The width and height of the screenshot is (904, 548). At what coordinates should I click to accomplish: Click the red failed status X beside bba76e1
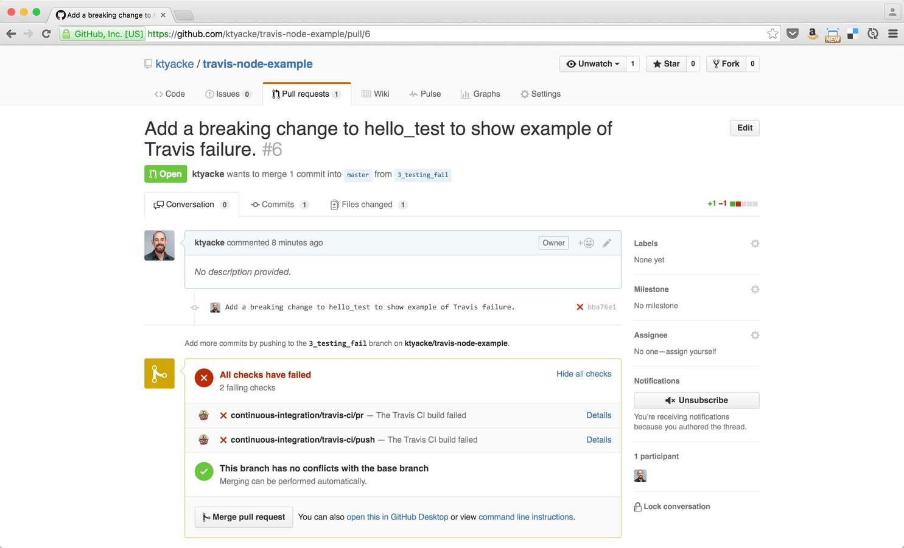pyautogui.click(x=580, y=307)
